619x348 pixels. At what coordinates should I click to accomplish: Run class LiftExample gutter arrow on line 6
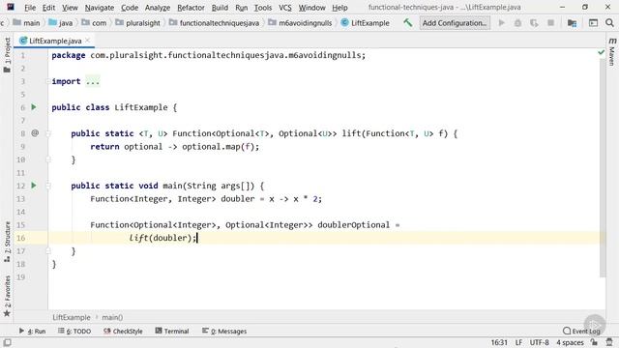pos(34,107)
